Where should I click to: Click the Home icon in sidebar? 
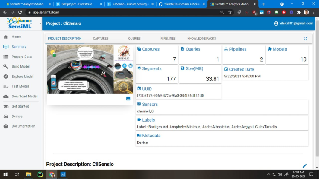(6, 37)
